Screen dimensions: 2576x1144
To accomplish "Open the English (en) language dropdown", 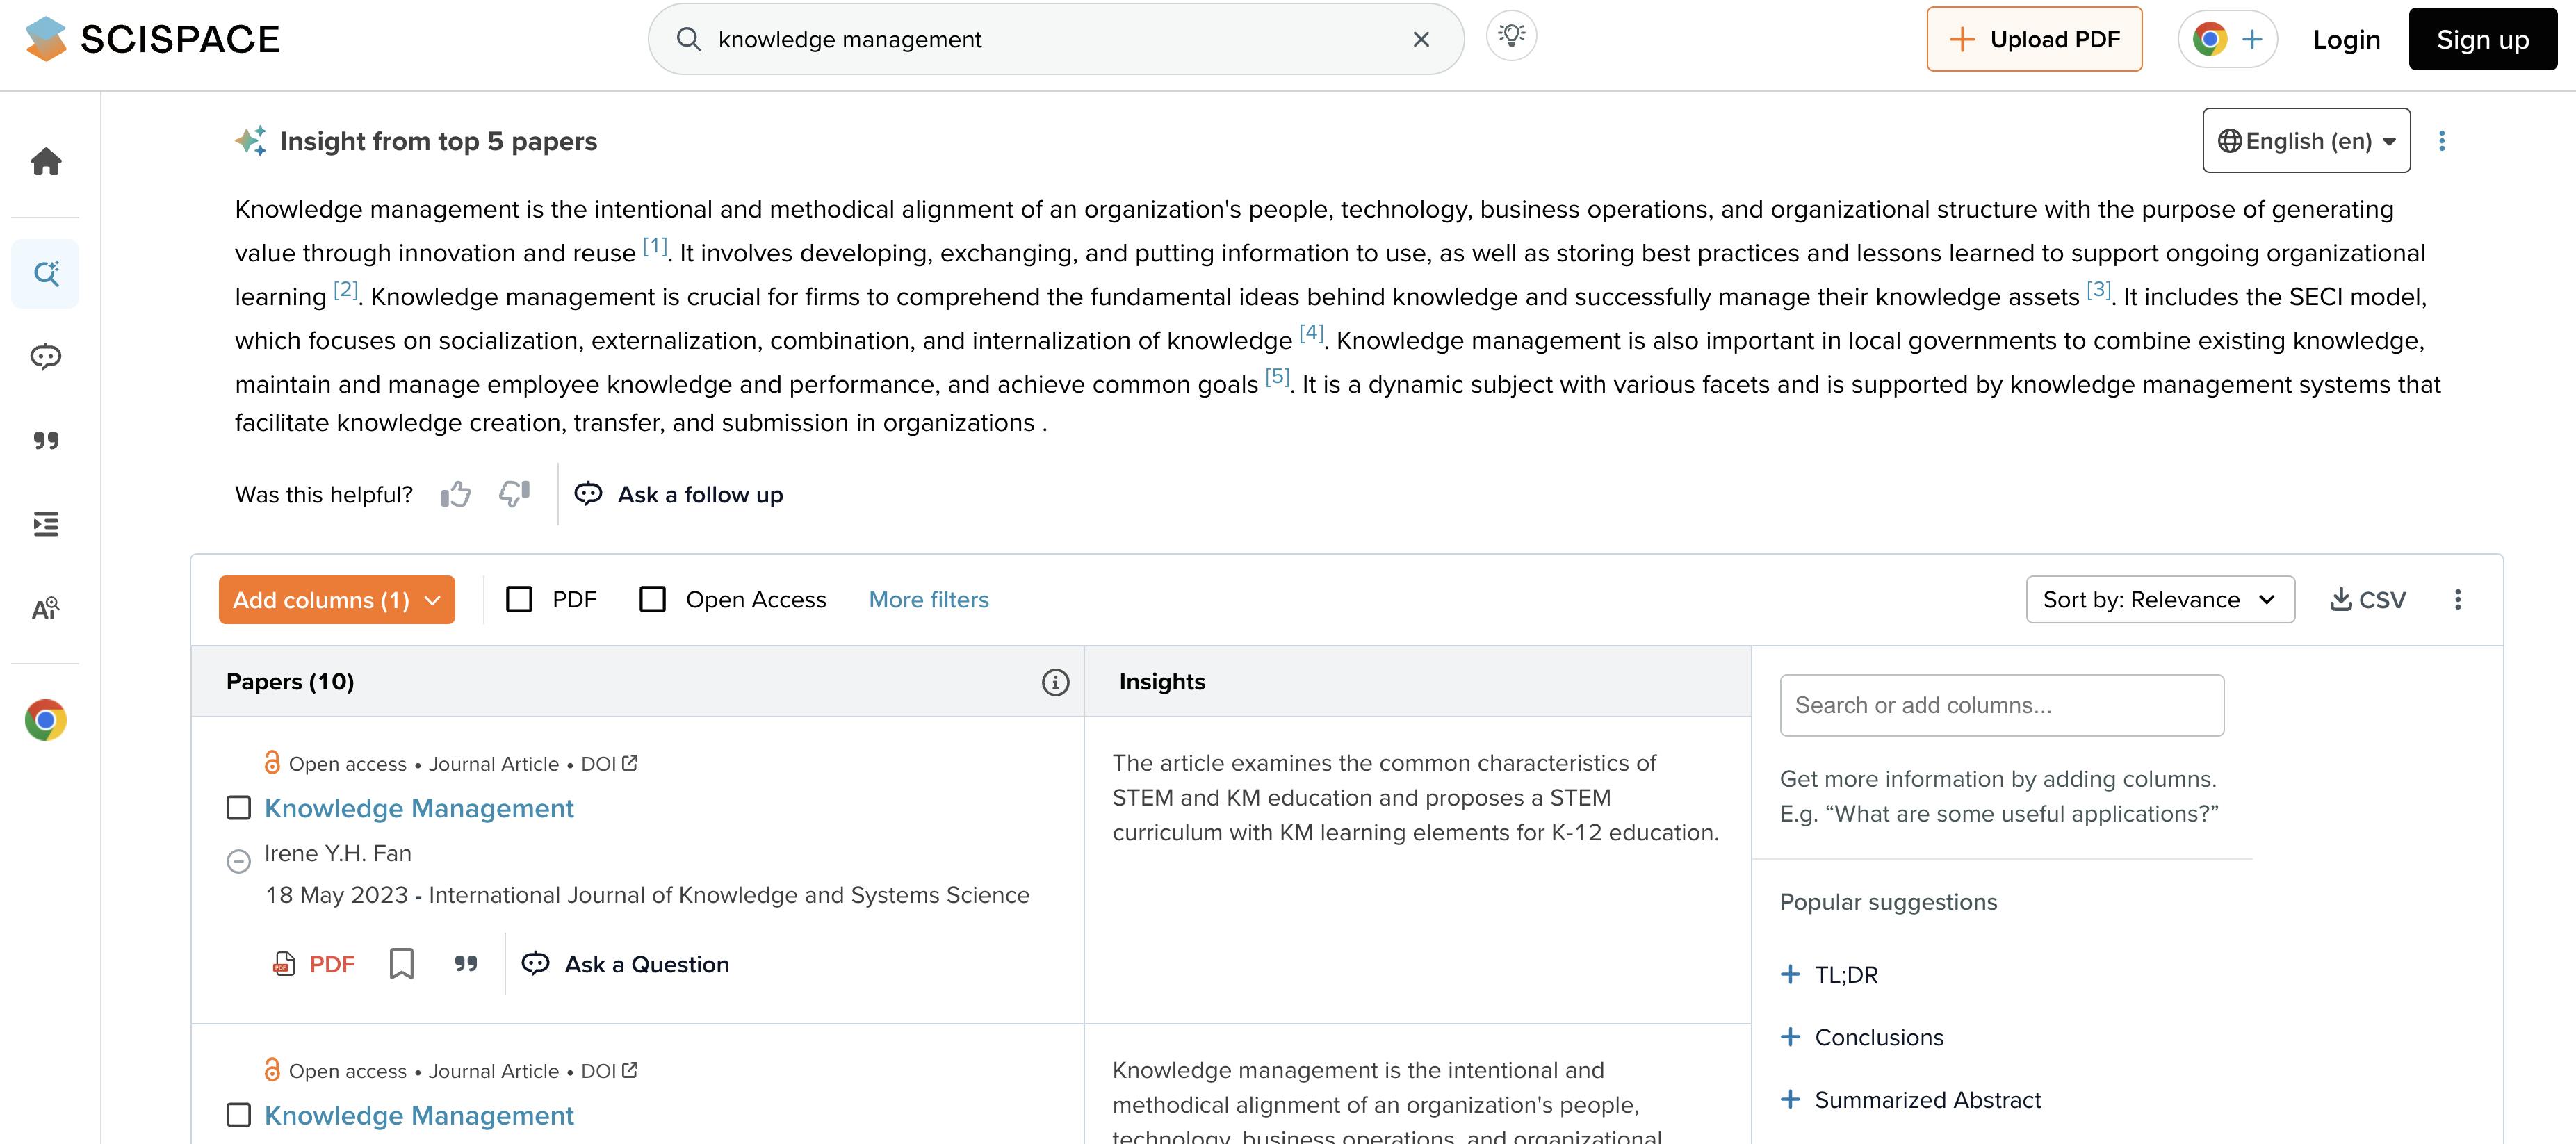I will click(x=2306, y=141).
